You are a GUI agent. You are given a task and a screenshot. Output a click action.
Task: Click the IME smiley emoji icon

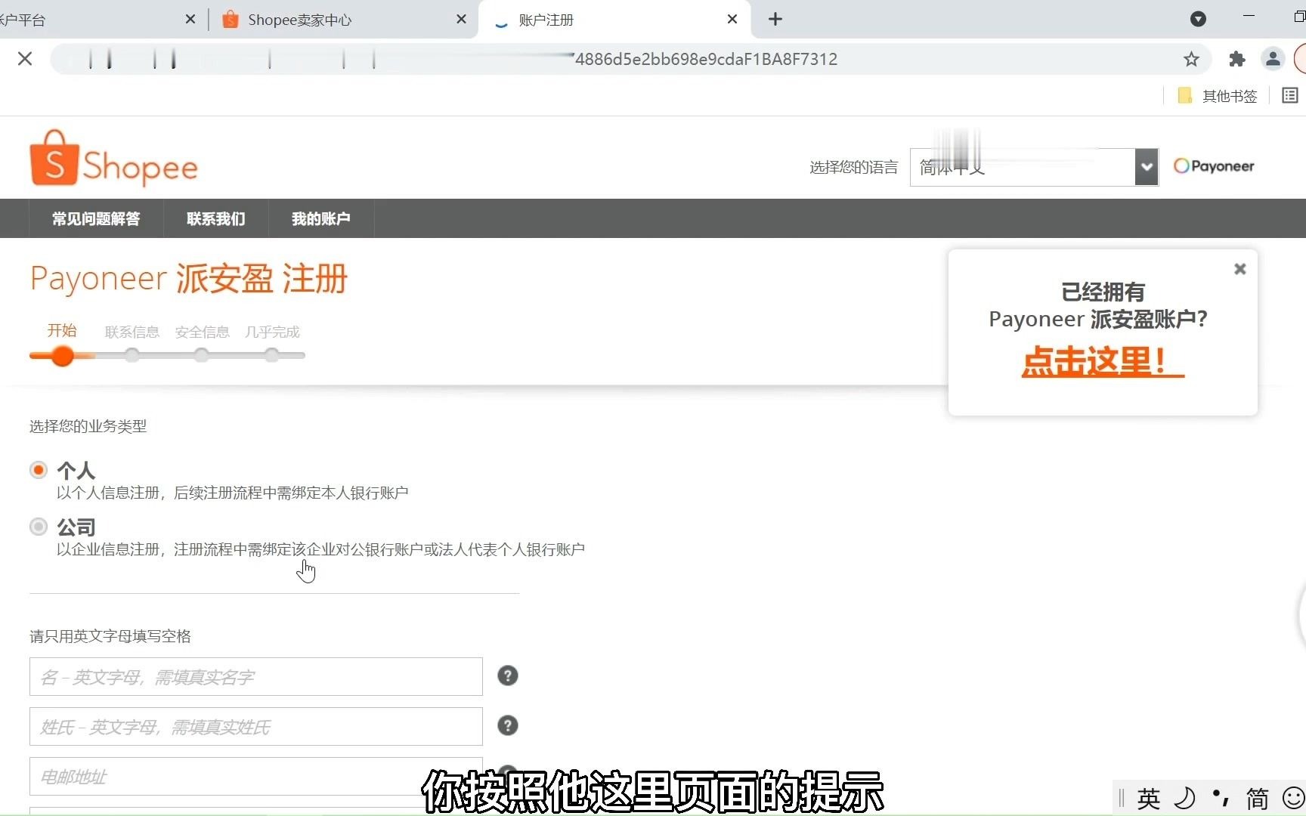click(x=1294, y=798)
